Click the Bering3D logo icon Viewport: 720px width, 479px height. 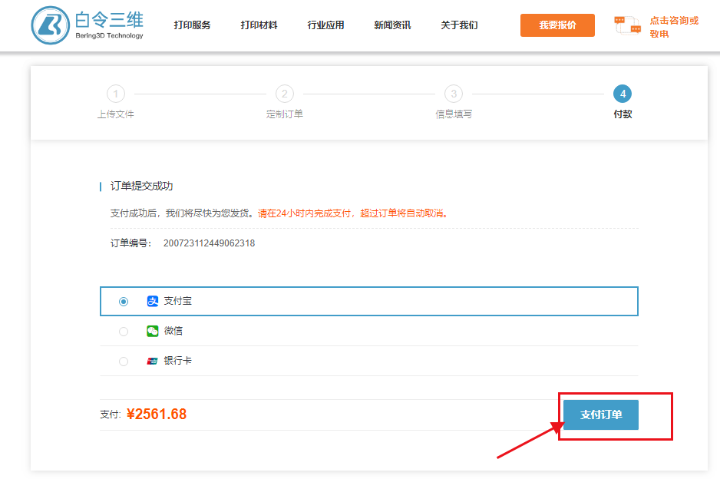point(51,25)
